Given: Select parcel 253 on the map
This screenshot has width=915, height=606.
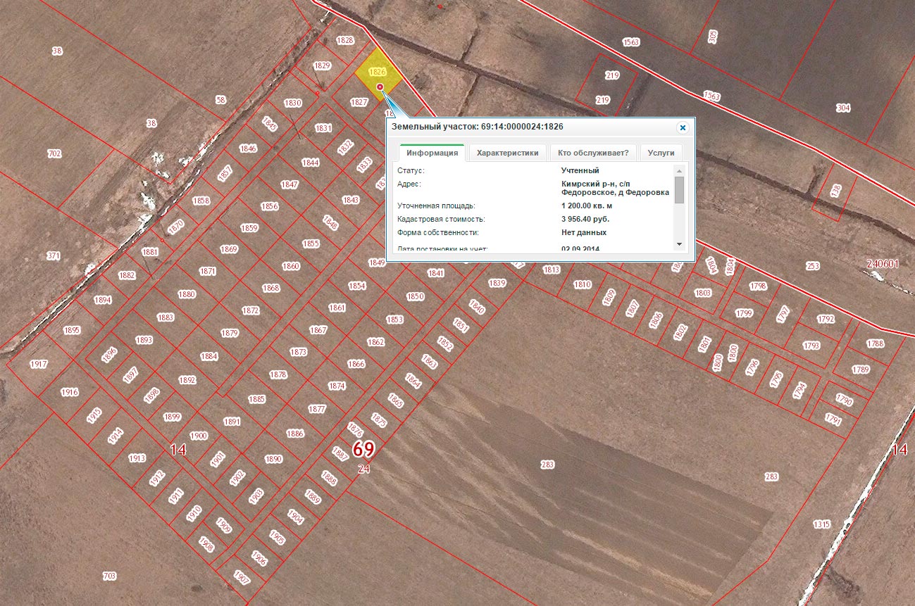Looking at the screenshot, I should pyautogui.click(x=814, y=266).
